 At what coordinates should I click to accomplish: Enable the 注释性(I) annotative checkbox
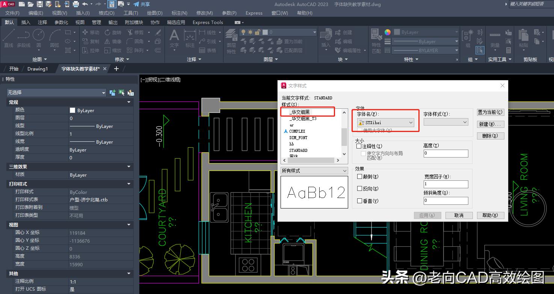(359, 145)
